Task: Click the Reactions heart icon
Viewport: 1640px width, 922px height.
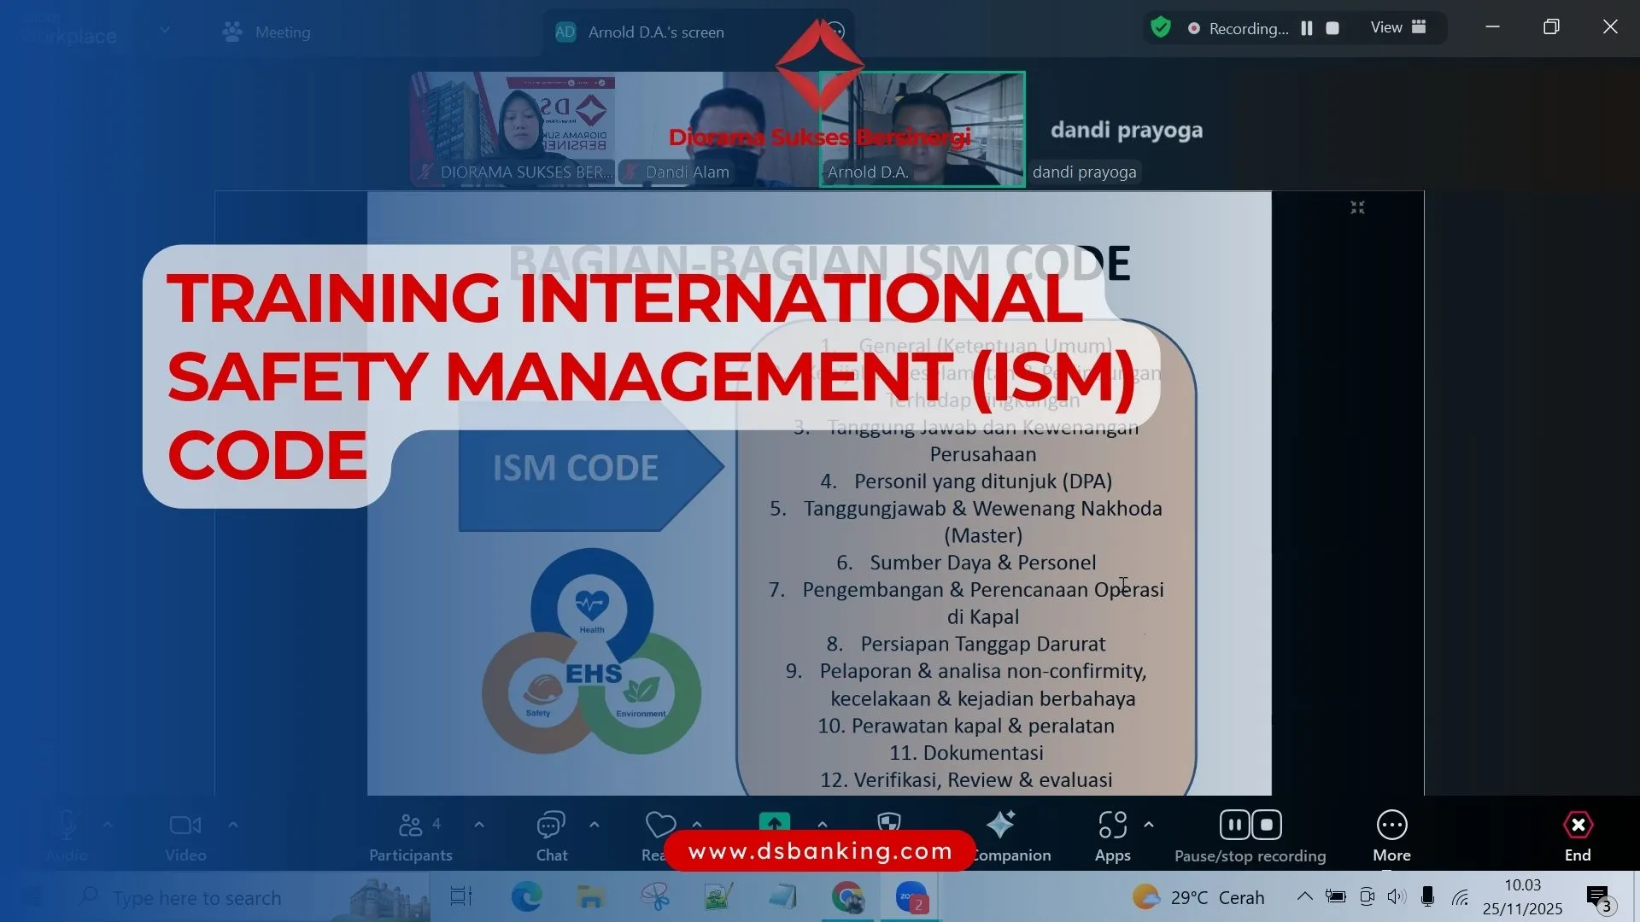Action: point(659,824)
